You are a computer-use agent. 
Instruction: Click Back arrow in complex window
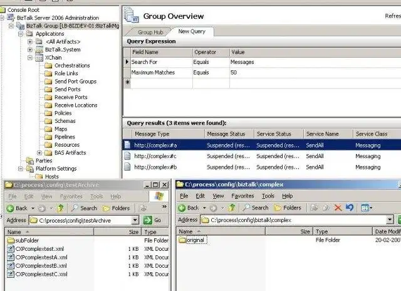click(182, 208)
